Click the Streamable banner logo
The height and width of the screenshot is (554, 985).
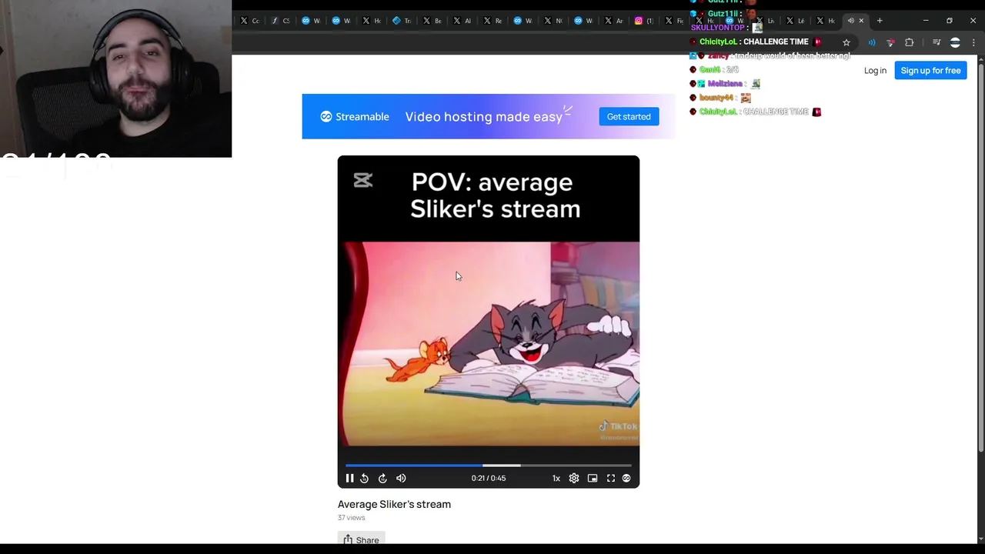(355, 116)
